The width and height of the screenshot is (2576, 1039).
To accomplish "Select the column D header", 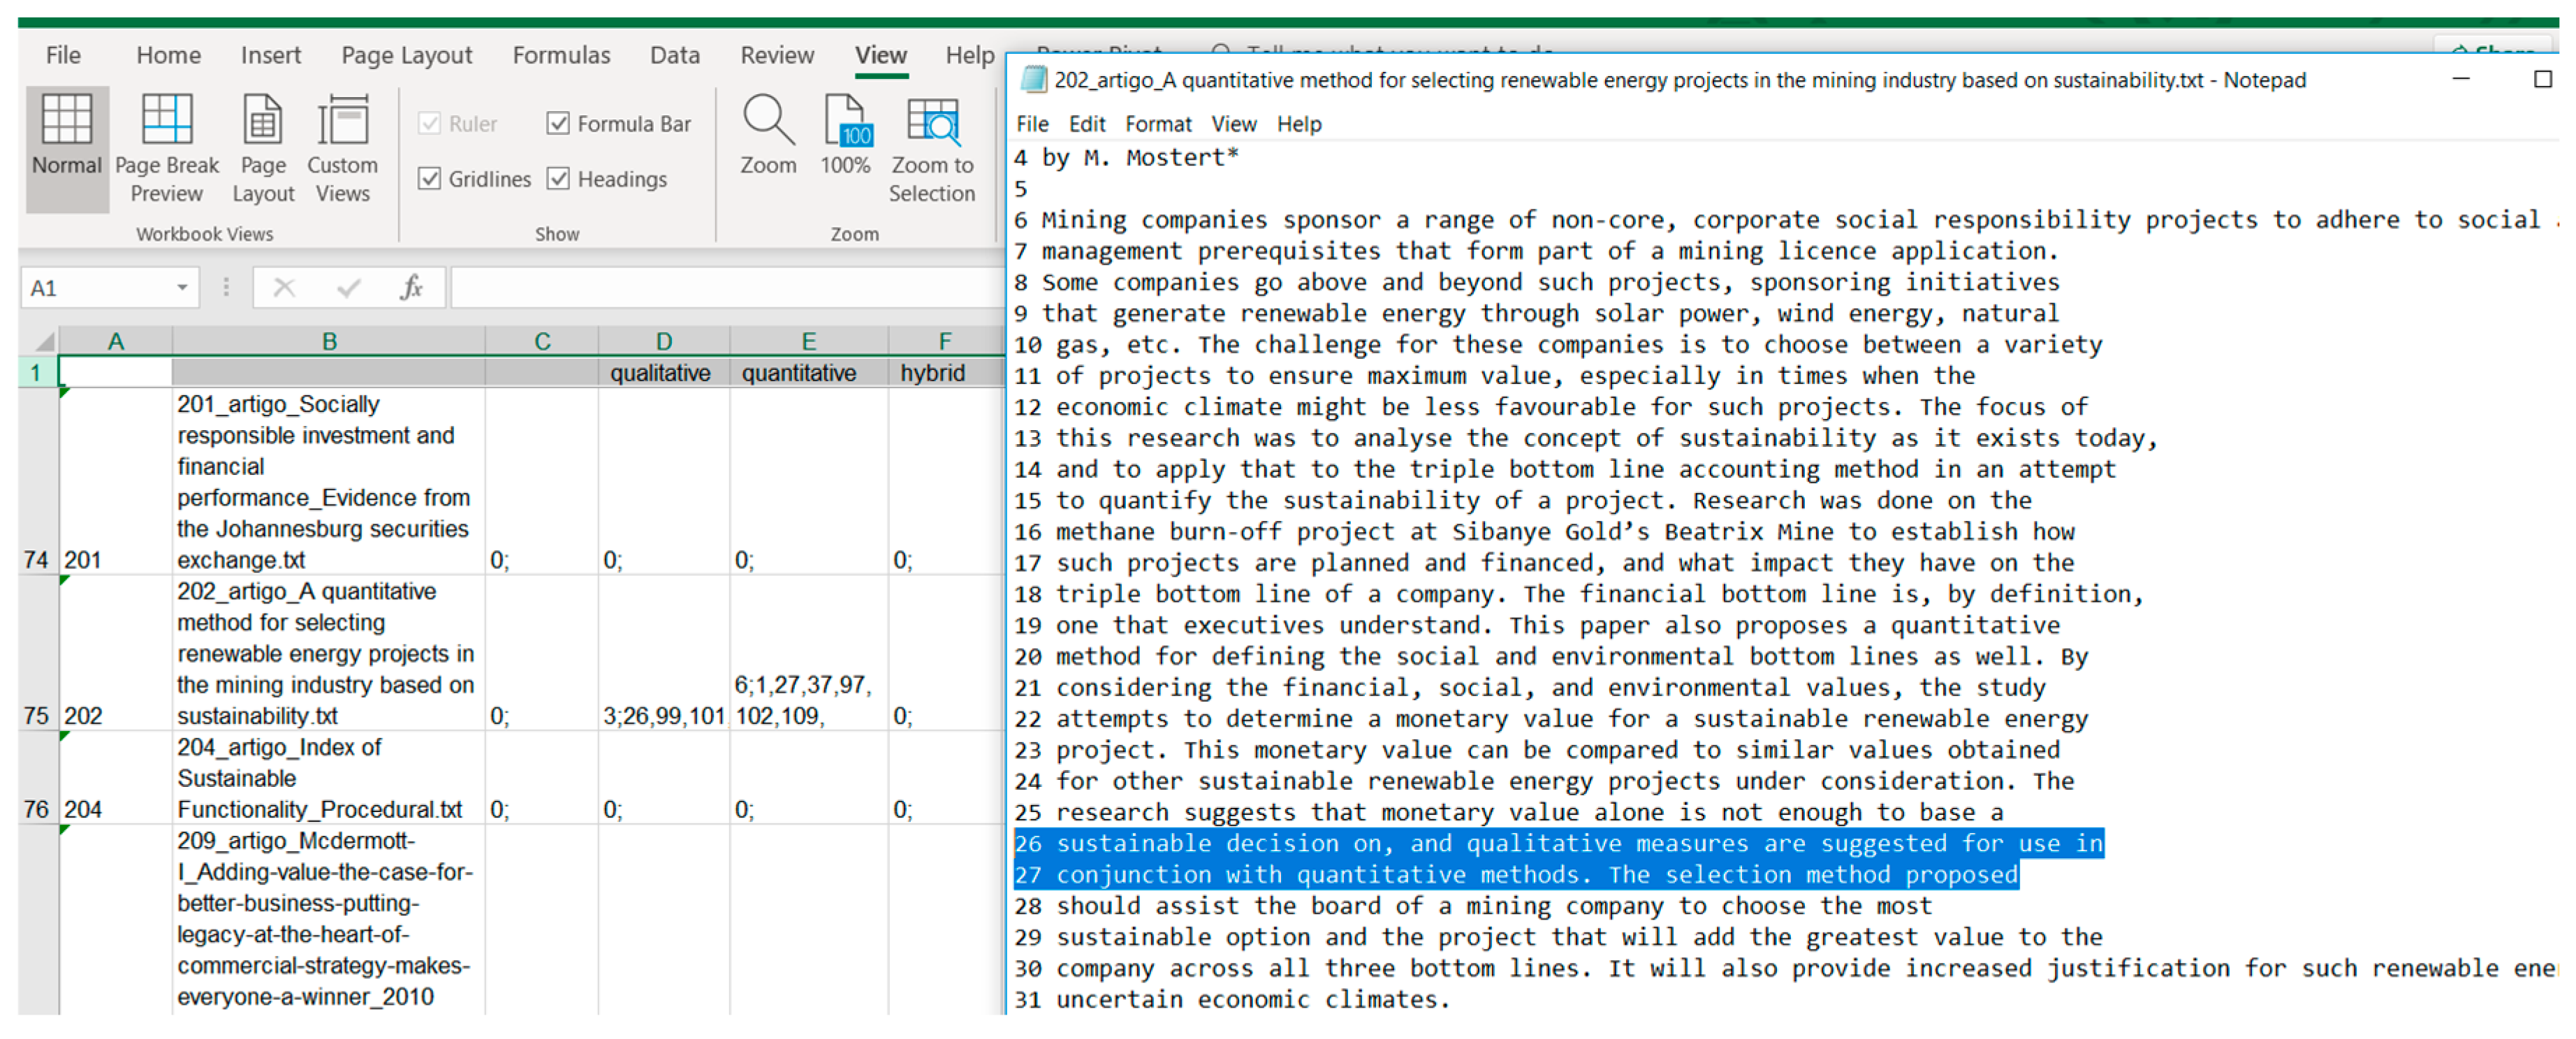I will tap(664, 342).
